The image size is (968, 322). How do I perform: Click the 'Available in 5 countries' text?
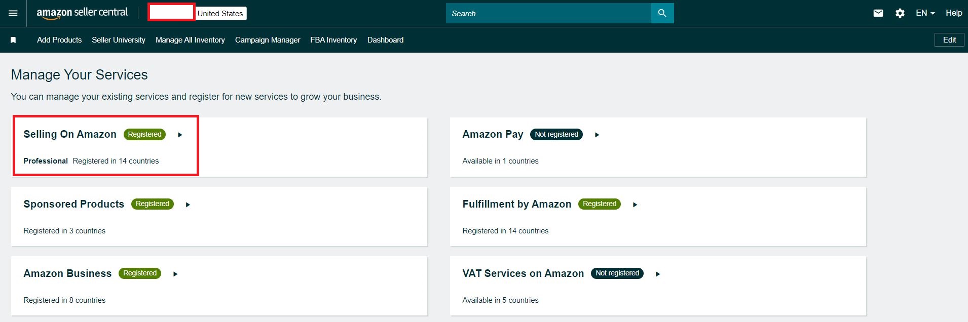pos(500,300)
